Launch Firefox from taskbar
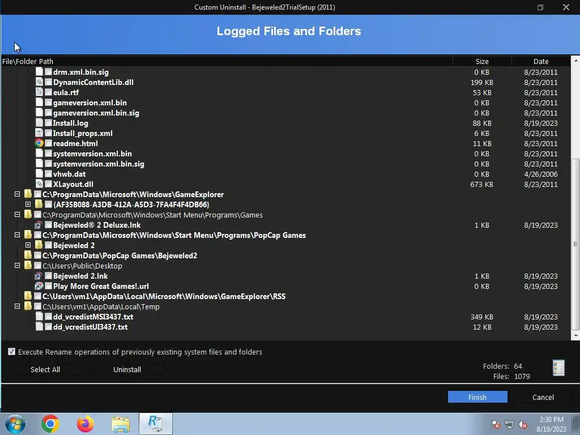The image size is (580, 435). (x=86, y=424)
